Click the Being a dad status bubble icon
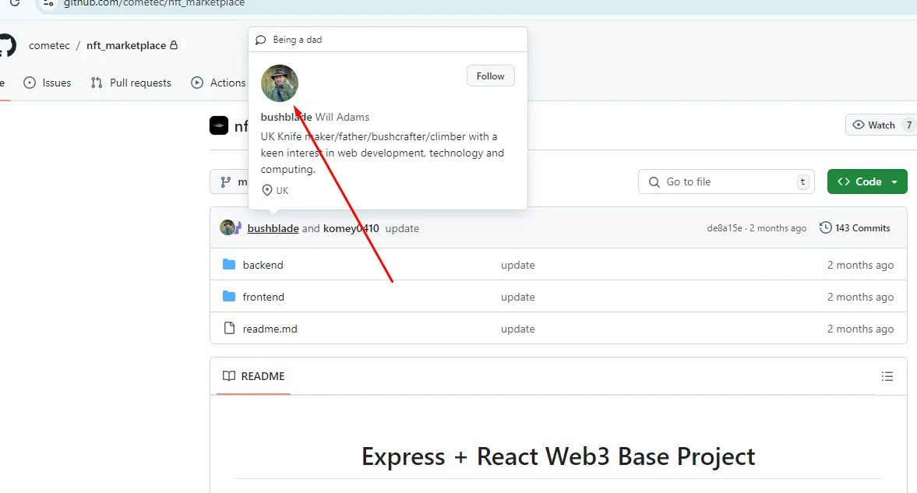Screen dimensions: 917x493 (261, 40)
